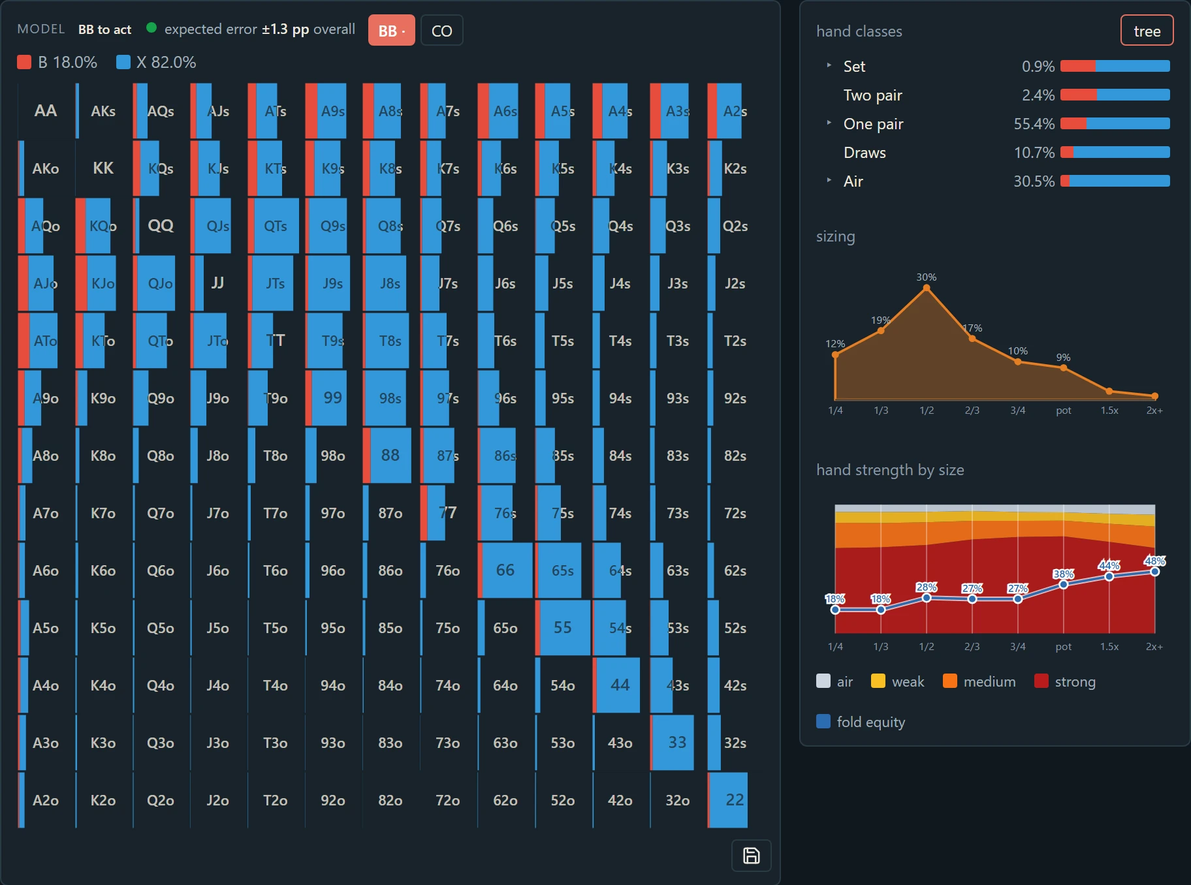Click the weak legend square
The width and height of the screenshot is (1191, 885).
click(878, 681)
